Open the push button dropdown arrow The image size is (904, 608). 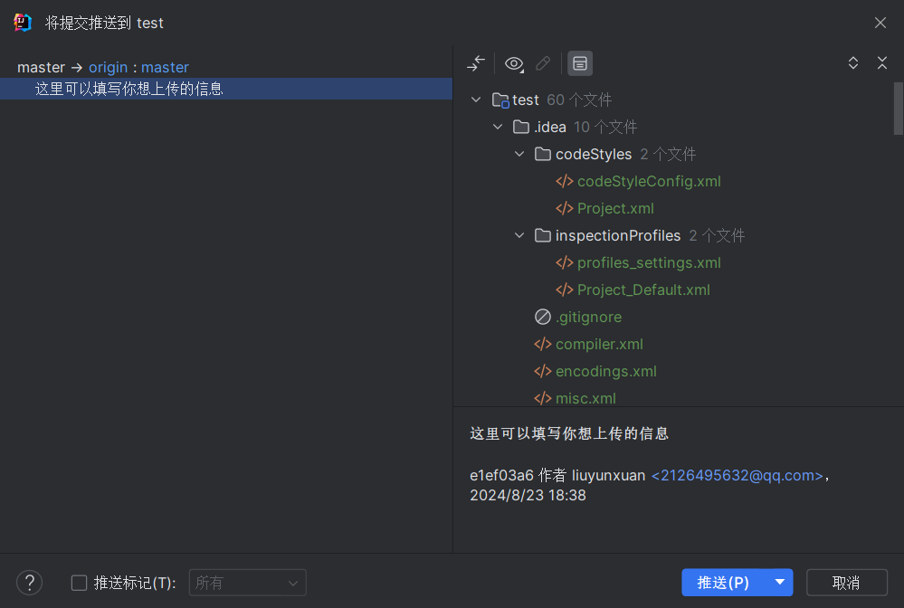point(779,583)
